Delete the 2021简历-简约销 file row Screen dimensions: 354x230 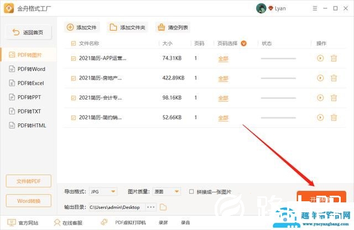point(334,117)
